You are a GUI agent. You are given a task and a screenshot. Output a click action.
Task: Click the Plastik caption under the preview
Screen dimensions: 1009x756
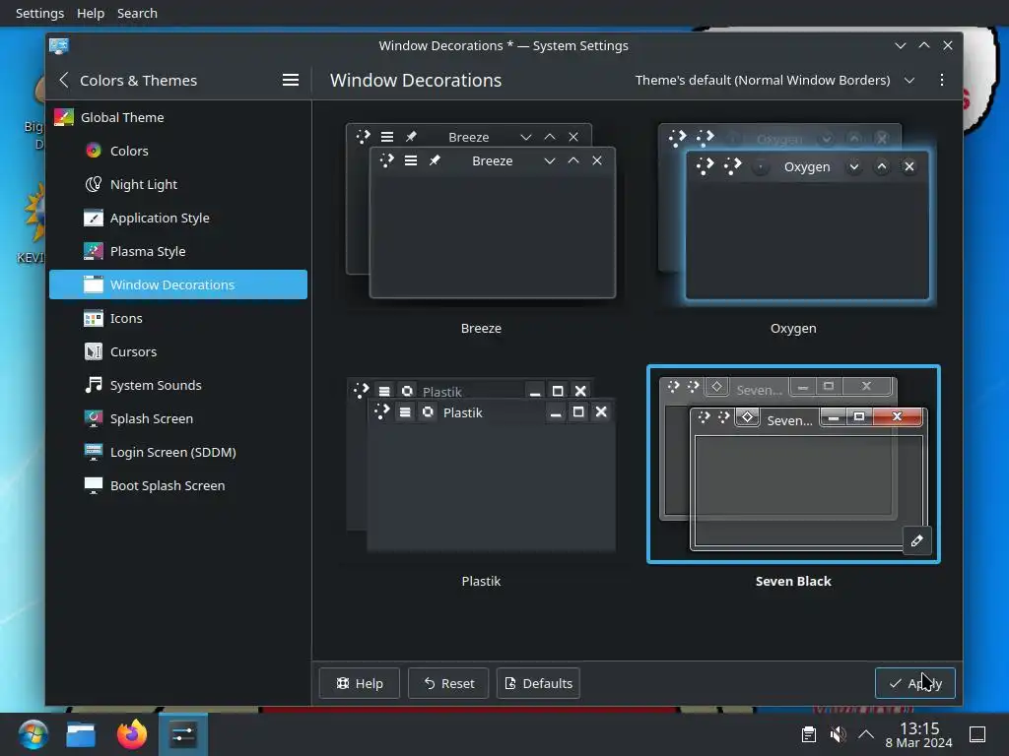[481, 581]
